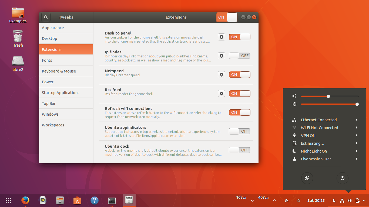Viewport: 369px width, 207px height.
Task: Open Ubuntu Software from the taskbar
Action: 77,201
